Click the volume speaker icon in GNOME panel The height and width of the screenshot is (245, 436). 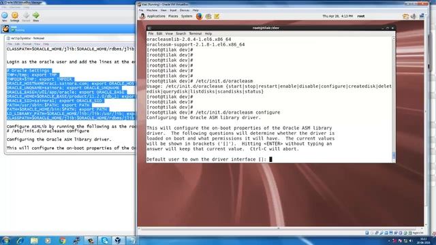414,16
